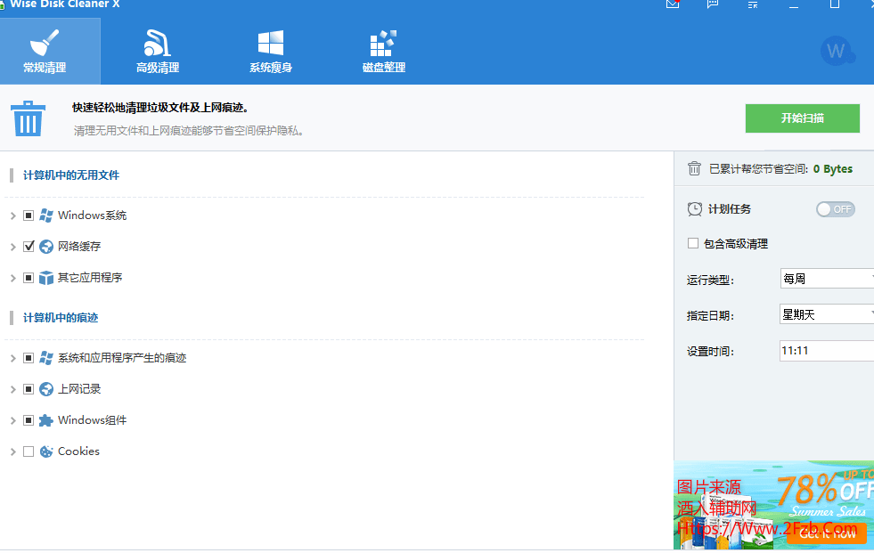The width and height of the screenshot is (874, 553).
Task: Enable the 包含高级清理 checkbox
Action: (x=693, y=244)
